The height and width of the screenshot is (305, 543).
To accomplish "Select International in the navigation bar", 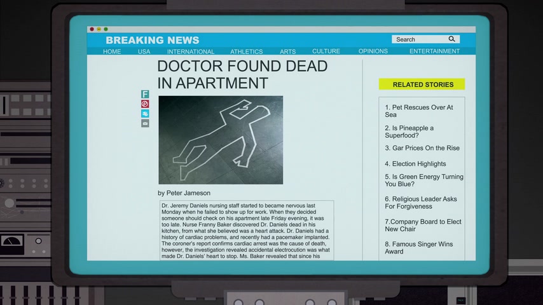I will (191, 51).
